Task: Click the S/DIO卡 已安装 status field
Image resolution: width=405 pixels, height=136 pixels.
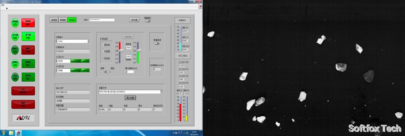Action: coord(63,61)
